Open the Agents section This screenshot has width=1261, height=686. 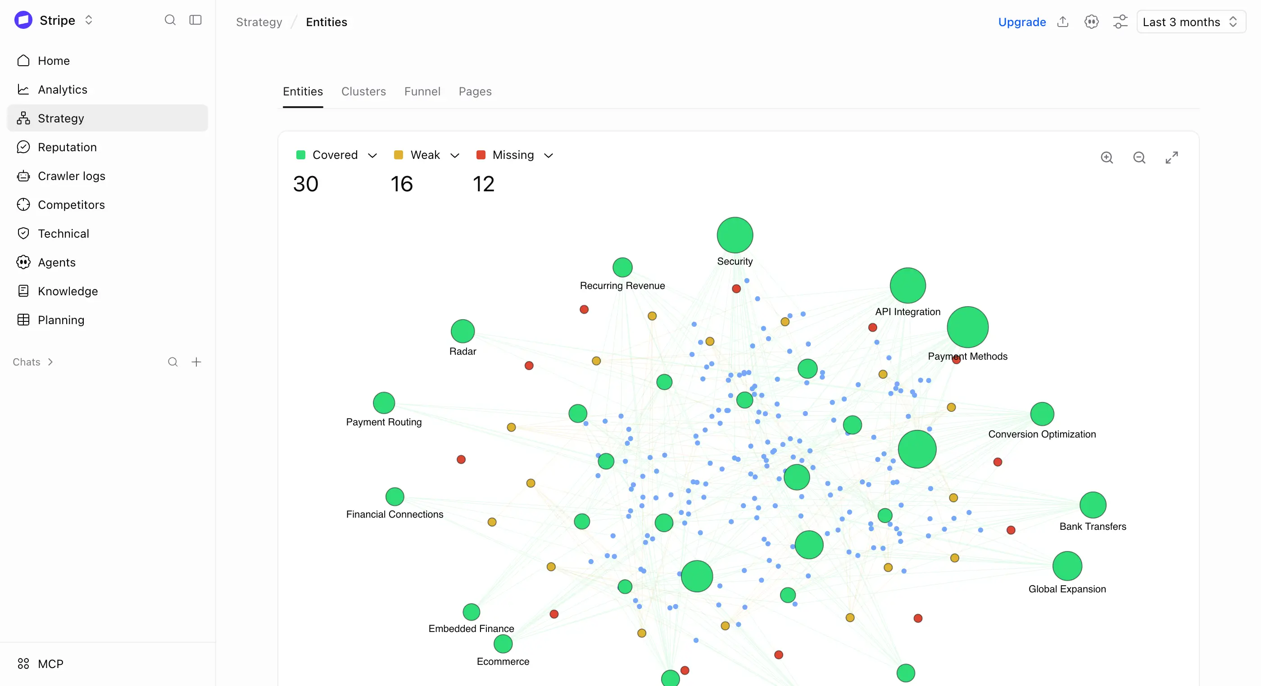click(108, 263)
